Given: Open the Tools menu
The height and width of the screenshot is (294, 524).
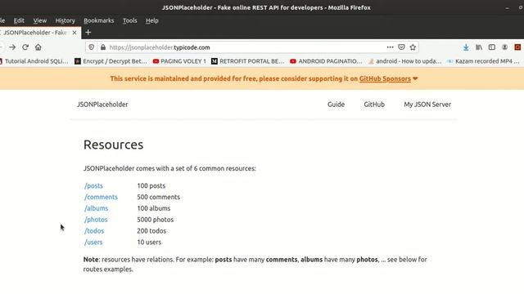Looking at the screenshot, I should pyautogui.click(x=129, y=20).
